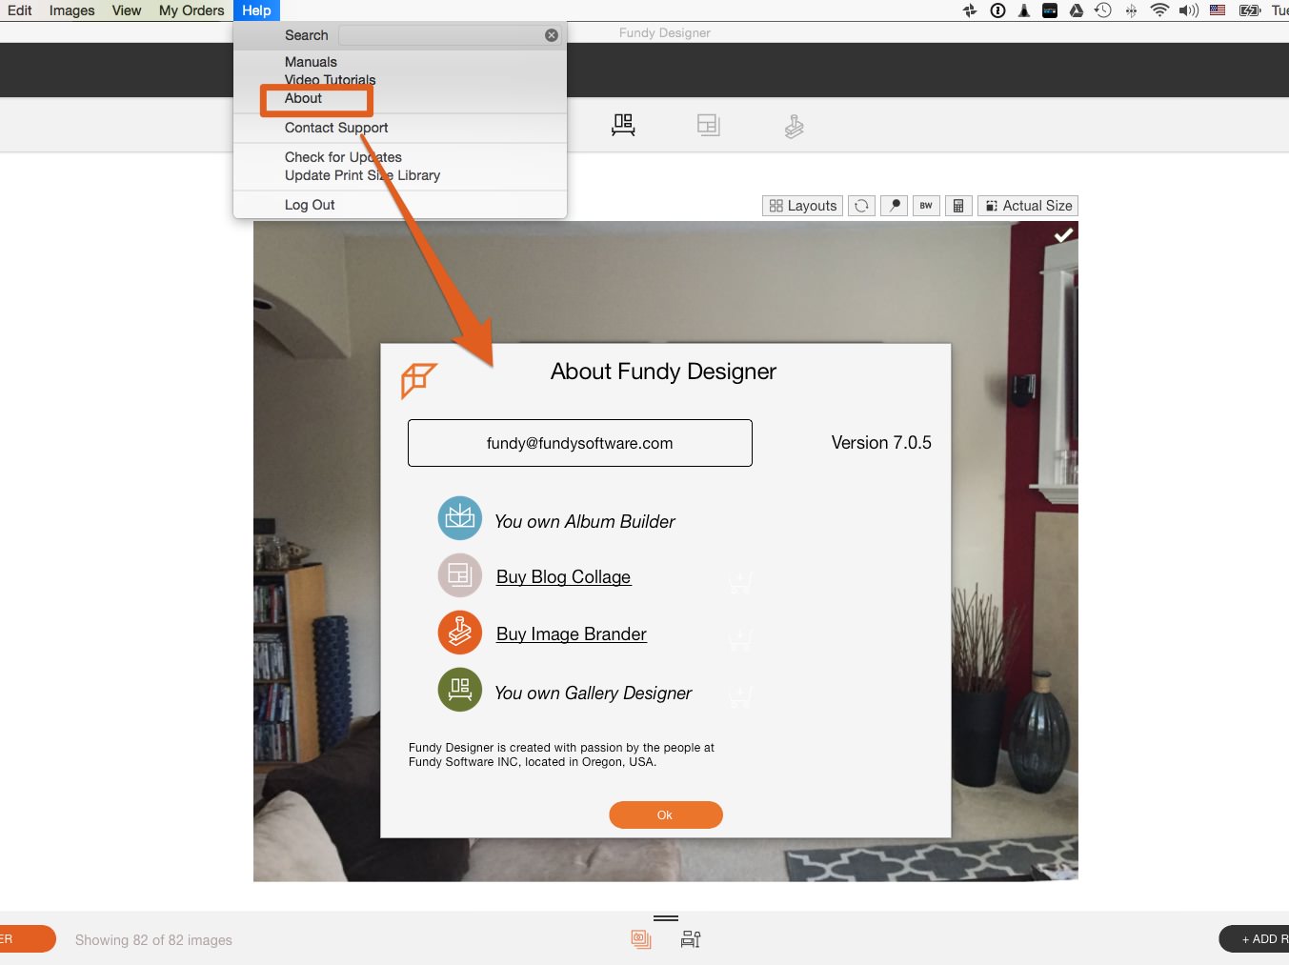Open the Wi-Fi menu bar icon
This screenshot has width=1289, height=965.
pos(1159,10)
